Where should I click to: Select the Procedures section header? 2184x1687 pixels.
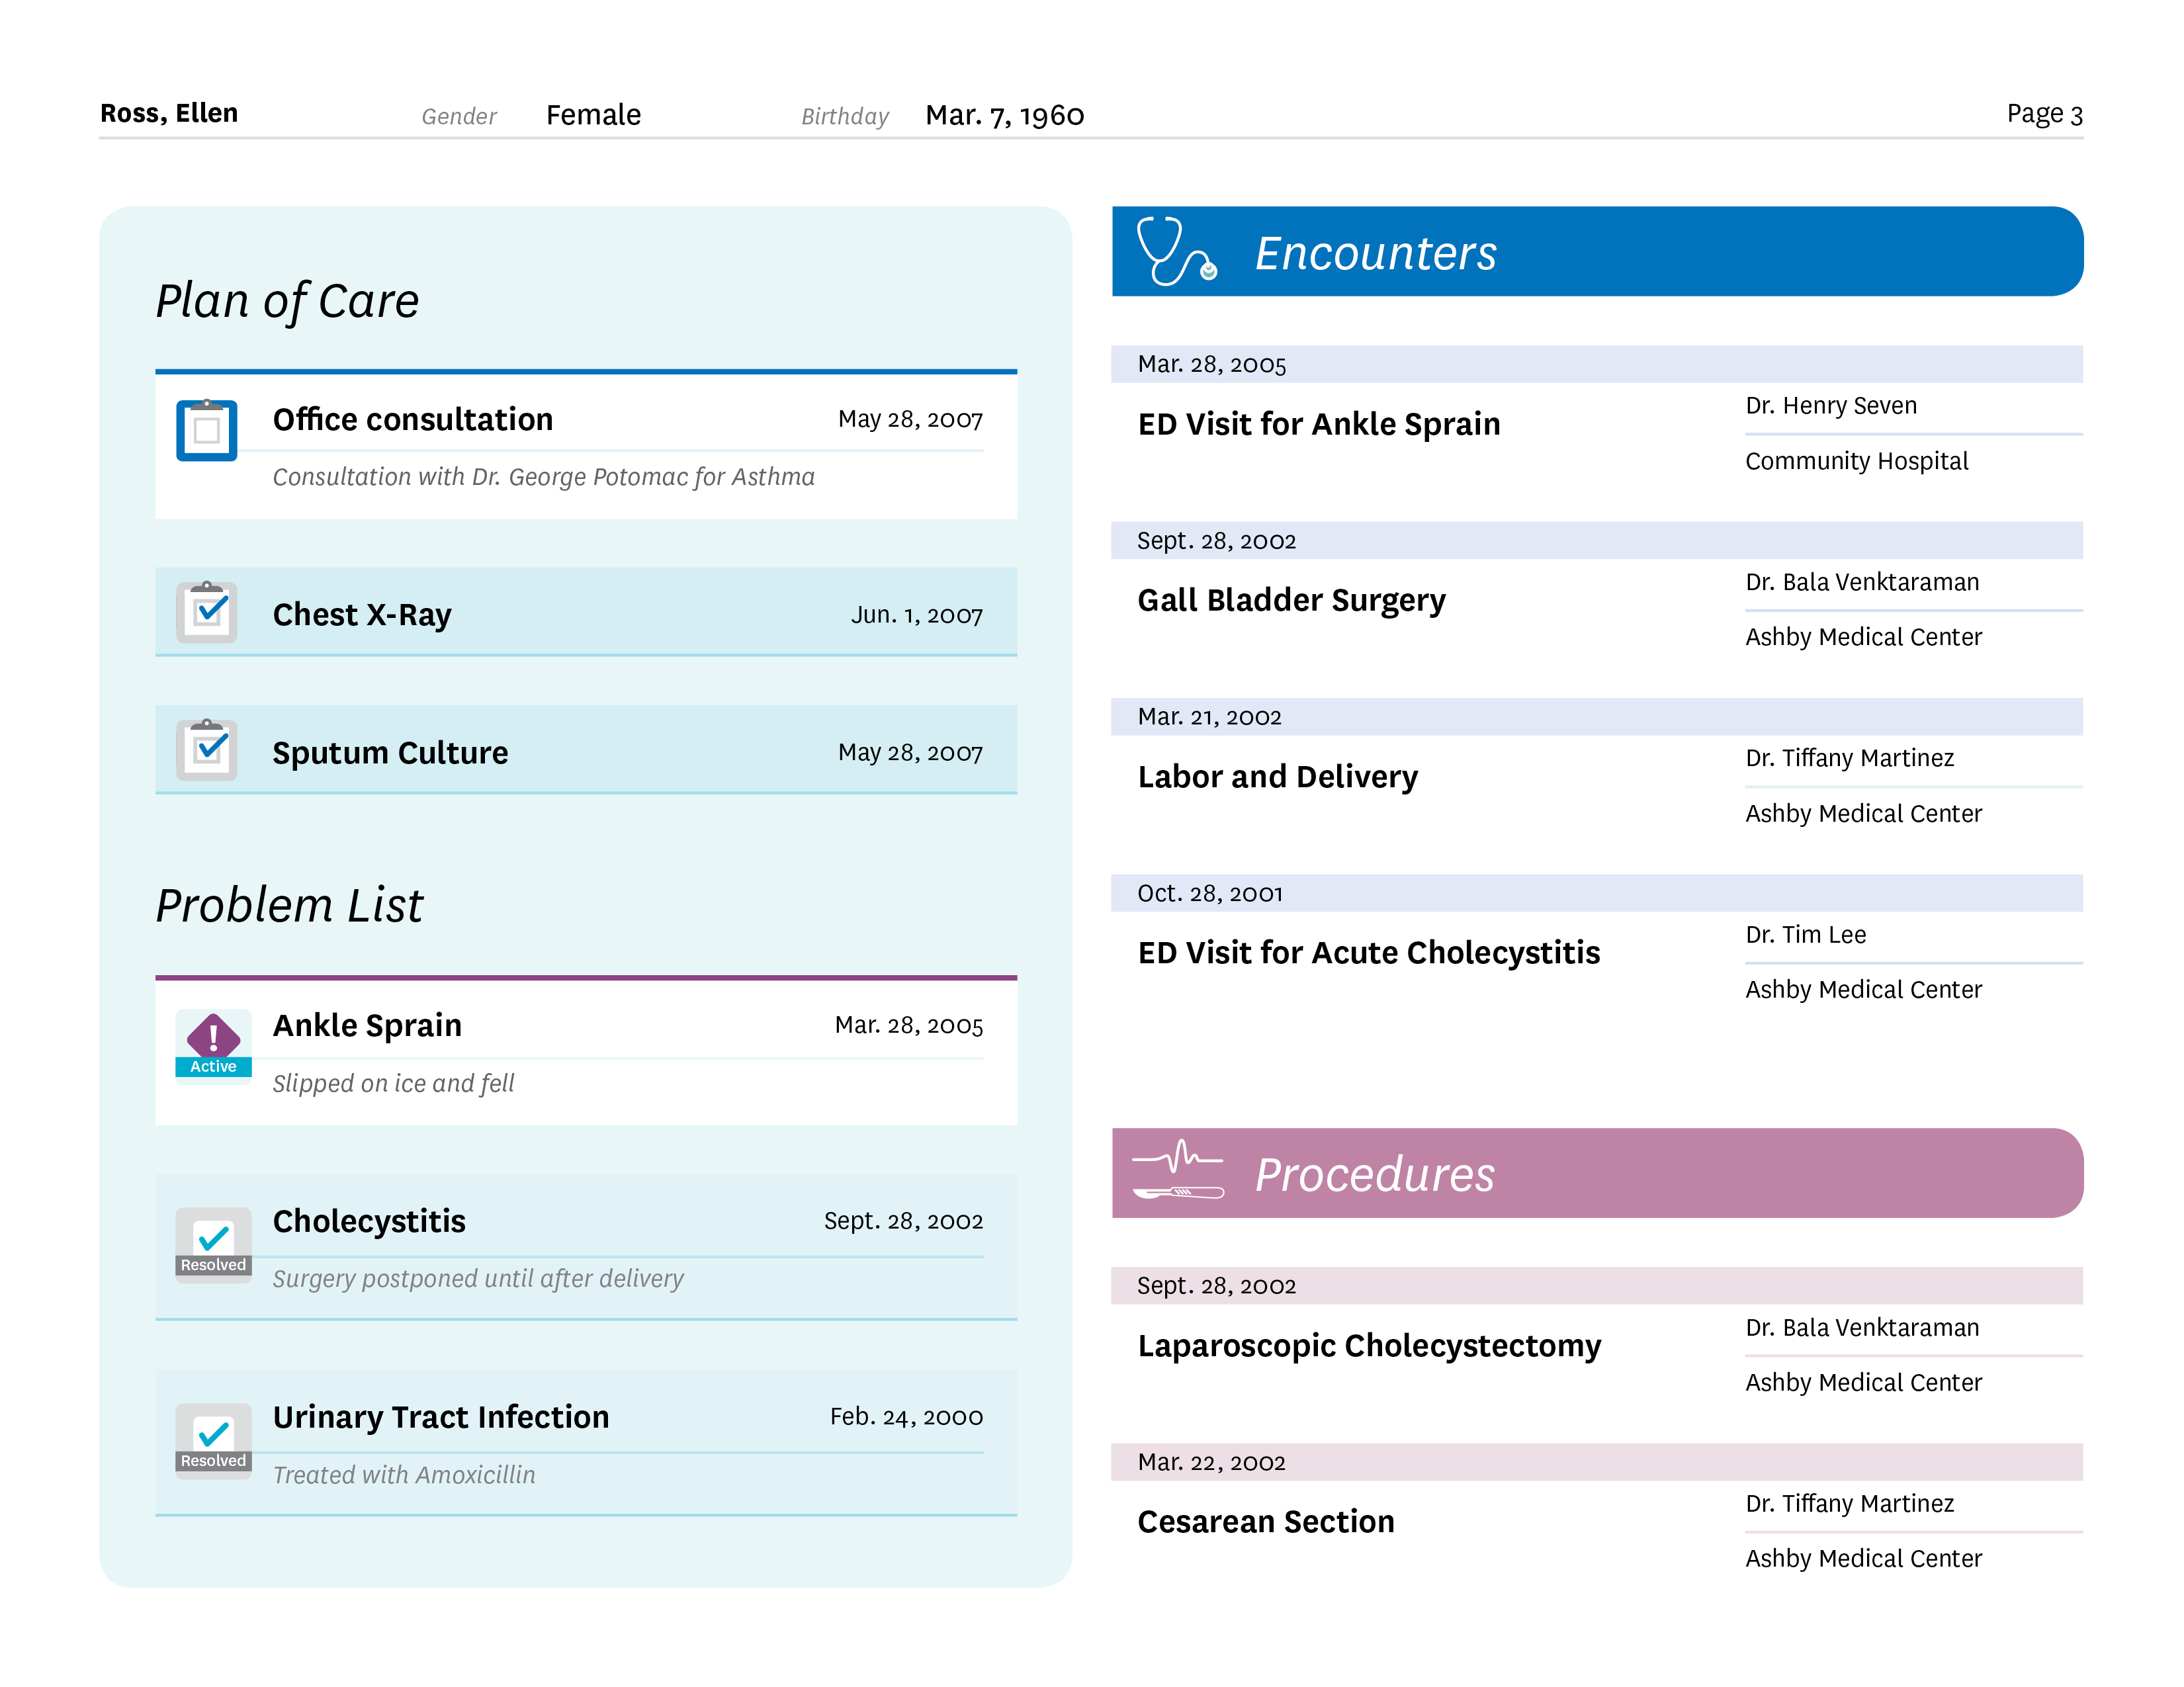click(x=1374, y=1174)
